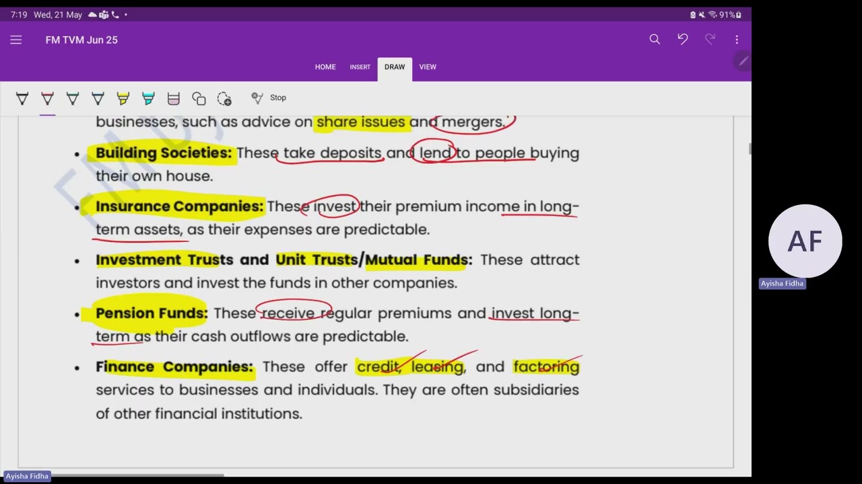Select the blue pen tool
Screen dimensions: 862x484
coord(98,99)
